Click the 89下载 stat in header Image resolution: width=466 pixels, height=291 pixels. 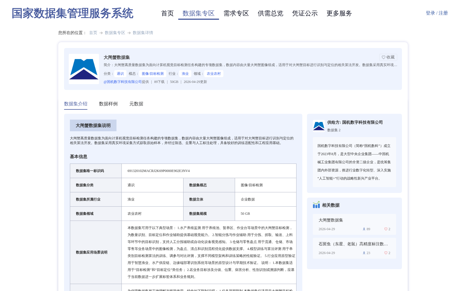[x=159, y=82]
